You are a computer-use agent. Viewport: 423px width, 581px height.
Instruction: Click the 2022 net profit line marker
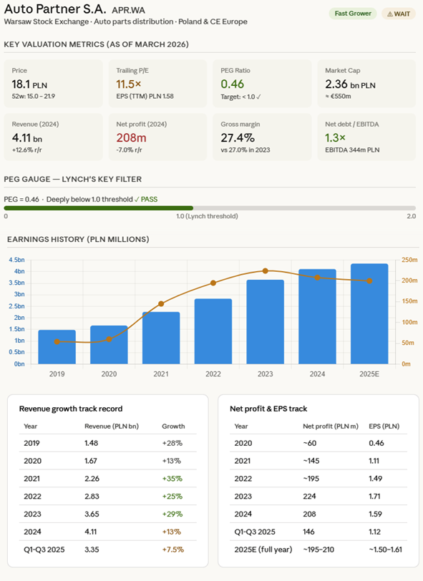213,283
